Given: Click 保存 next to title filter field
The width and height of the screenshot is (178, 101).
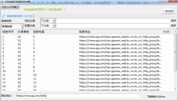Looking at the screenshot, I should coord(173,25).
